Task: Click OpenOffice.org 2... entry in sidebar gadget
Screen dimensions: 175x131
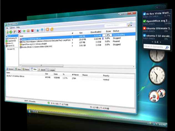Action: click(x=157, y=22)
